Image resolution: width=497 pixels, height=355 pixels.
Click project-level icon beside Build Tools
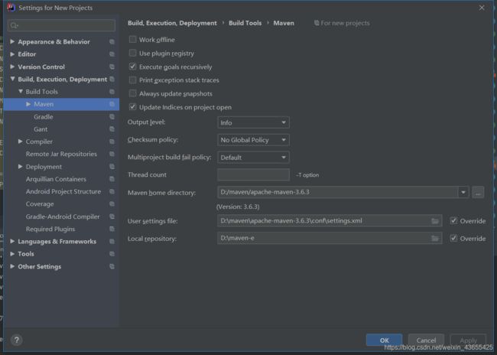point(112,92)
